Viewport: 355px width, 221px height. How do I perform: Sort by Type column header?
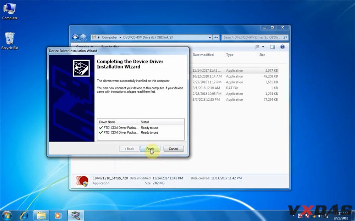pos(230,55)
